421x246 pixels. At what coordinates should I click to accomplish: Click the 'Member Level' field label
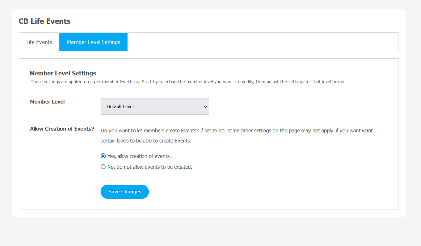[47, 102]
